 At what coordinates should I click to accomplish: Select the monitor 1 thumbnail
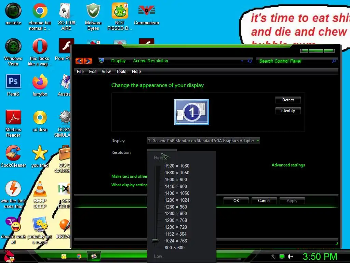[192, 112]
